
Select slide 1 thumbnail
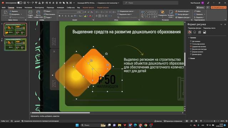[x=15, y=30]
